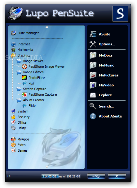Viewport: 137px width, 188px height.
Task: Click the Options hammer and wrench icon
Action: (93, 44)
